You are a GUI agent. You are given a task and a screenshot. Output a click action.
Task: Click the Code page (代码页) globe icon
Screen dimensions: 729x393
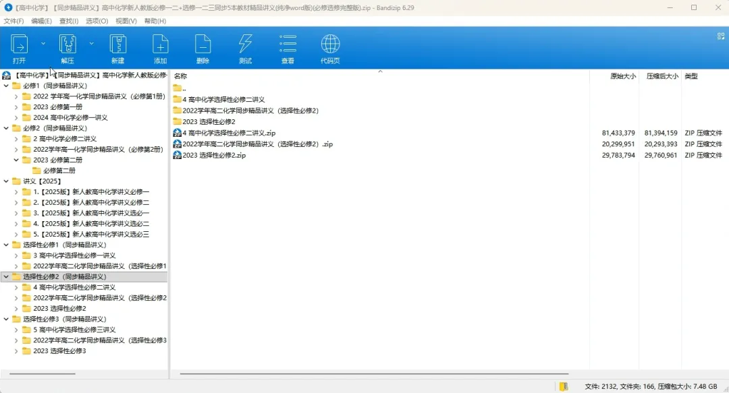[330, 44]
